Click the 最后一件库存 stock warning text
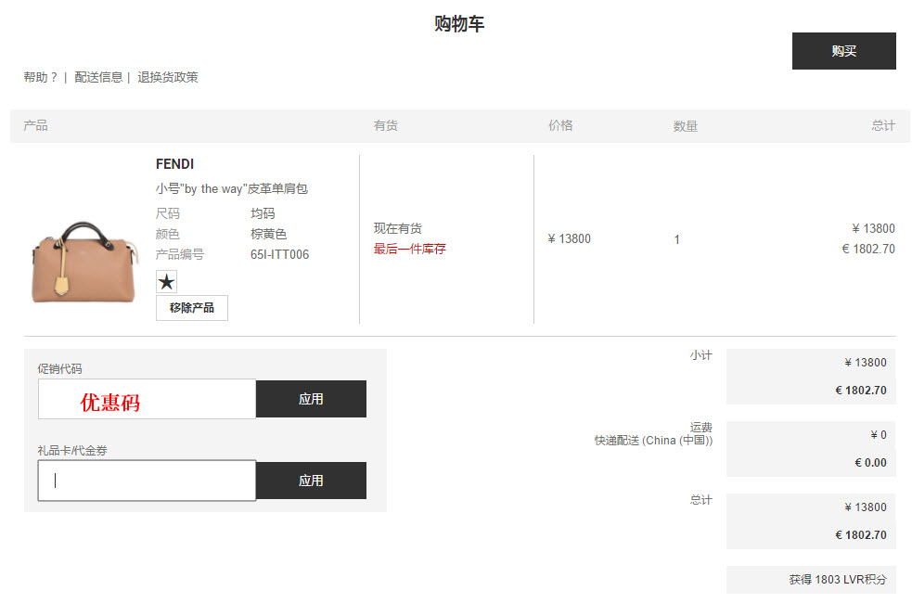The image size is (912, 603). pyautogui.click(x=409, y=249)
